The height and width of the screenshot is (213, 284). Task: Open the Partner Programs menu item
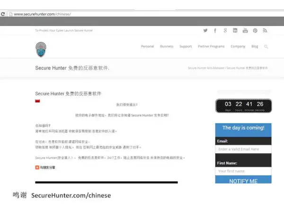click(x=211, y=46)
